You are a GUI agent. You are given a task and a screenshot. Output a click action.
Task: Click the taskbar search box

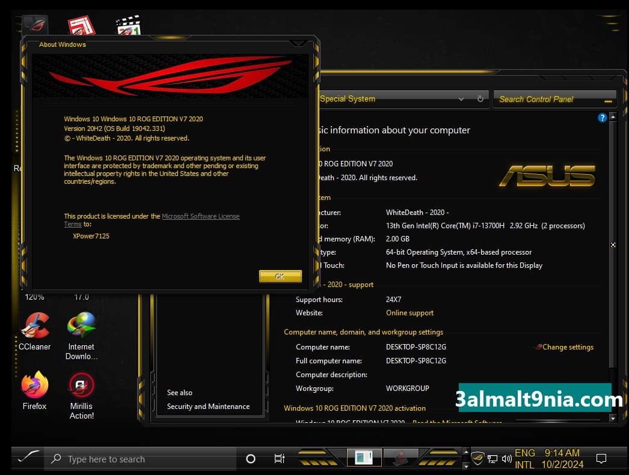coord(140,459)
